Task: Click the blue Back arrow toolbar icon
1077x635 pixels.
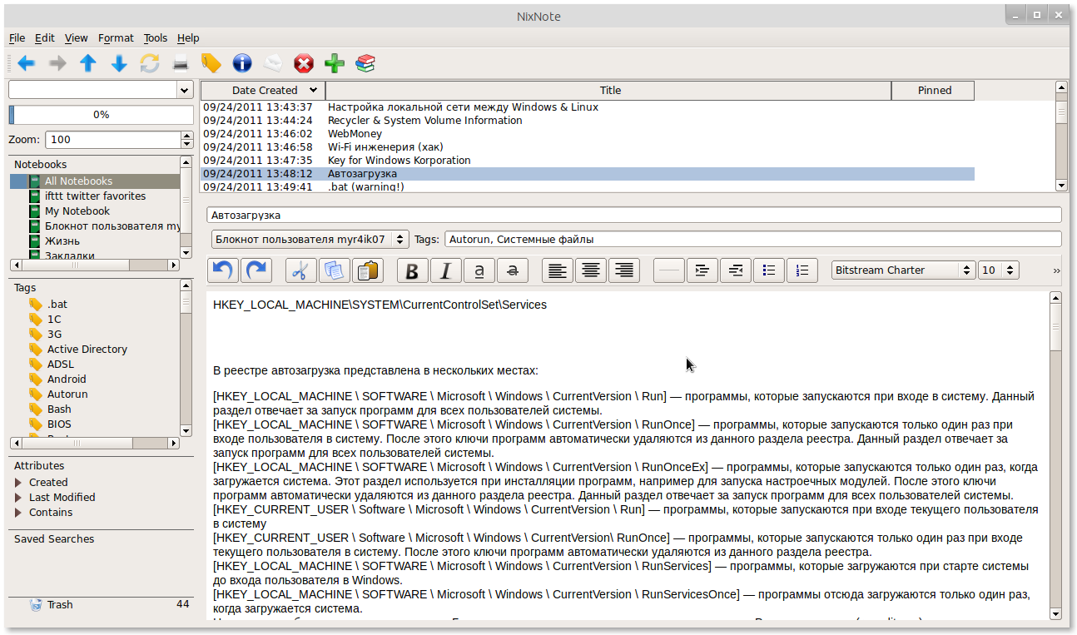Action: point(26,63)
